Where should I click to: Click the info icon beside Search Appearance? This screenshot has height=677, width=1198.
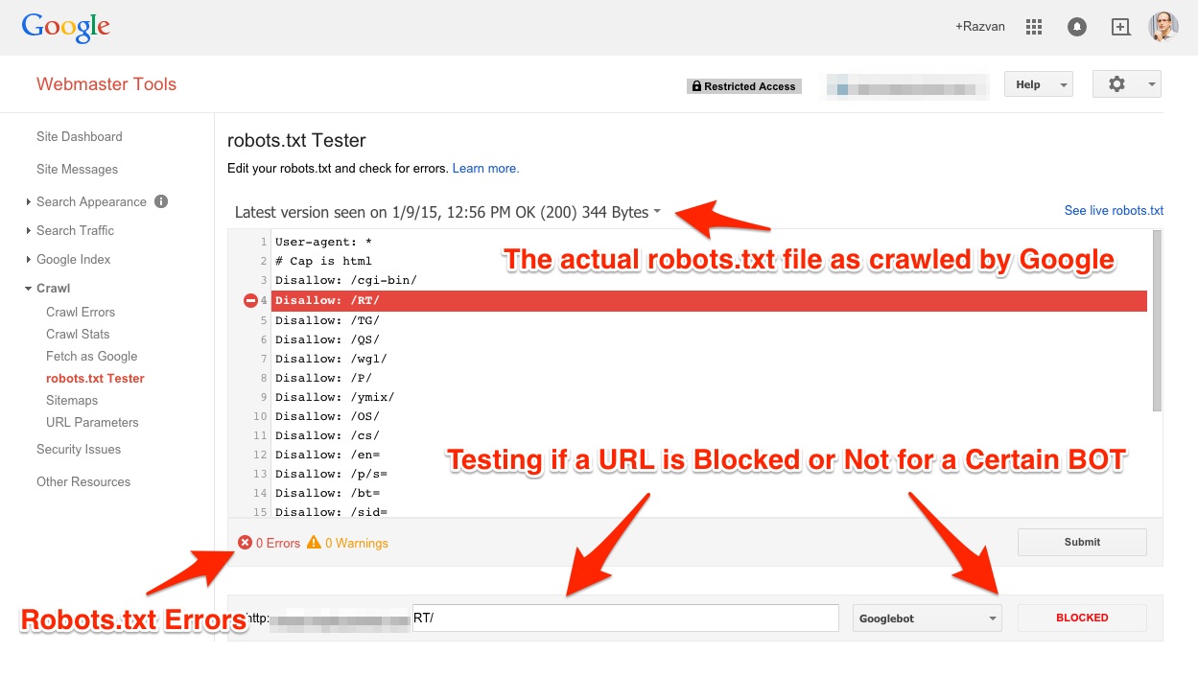click(159, 202)
